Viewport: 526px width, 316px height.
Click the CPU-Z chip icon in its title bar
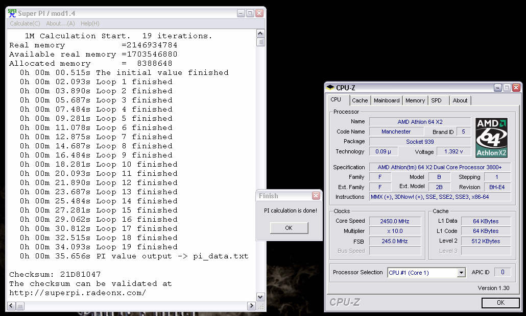pyautogui.click(x=330, y=87)
